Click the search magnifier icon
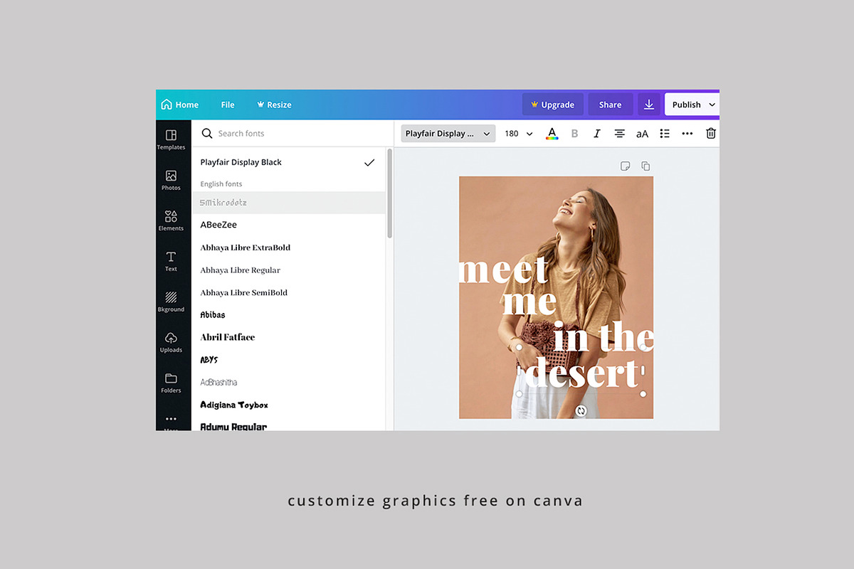 (207, 133)
